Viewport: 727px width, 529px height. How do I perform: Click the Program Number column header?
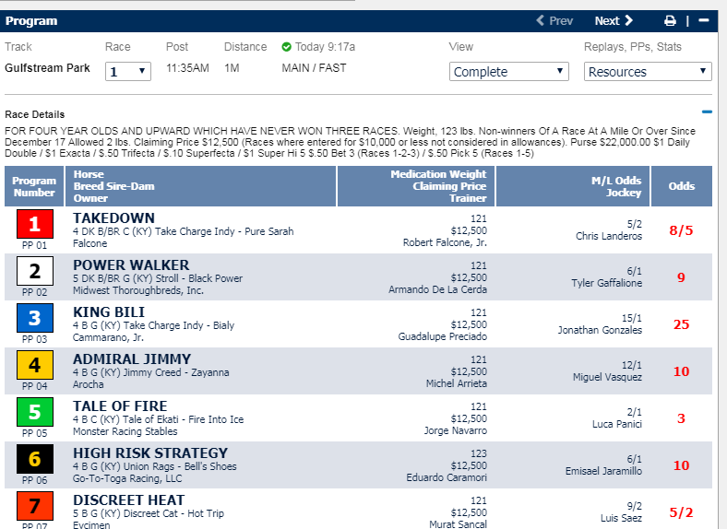coord(34,186)
